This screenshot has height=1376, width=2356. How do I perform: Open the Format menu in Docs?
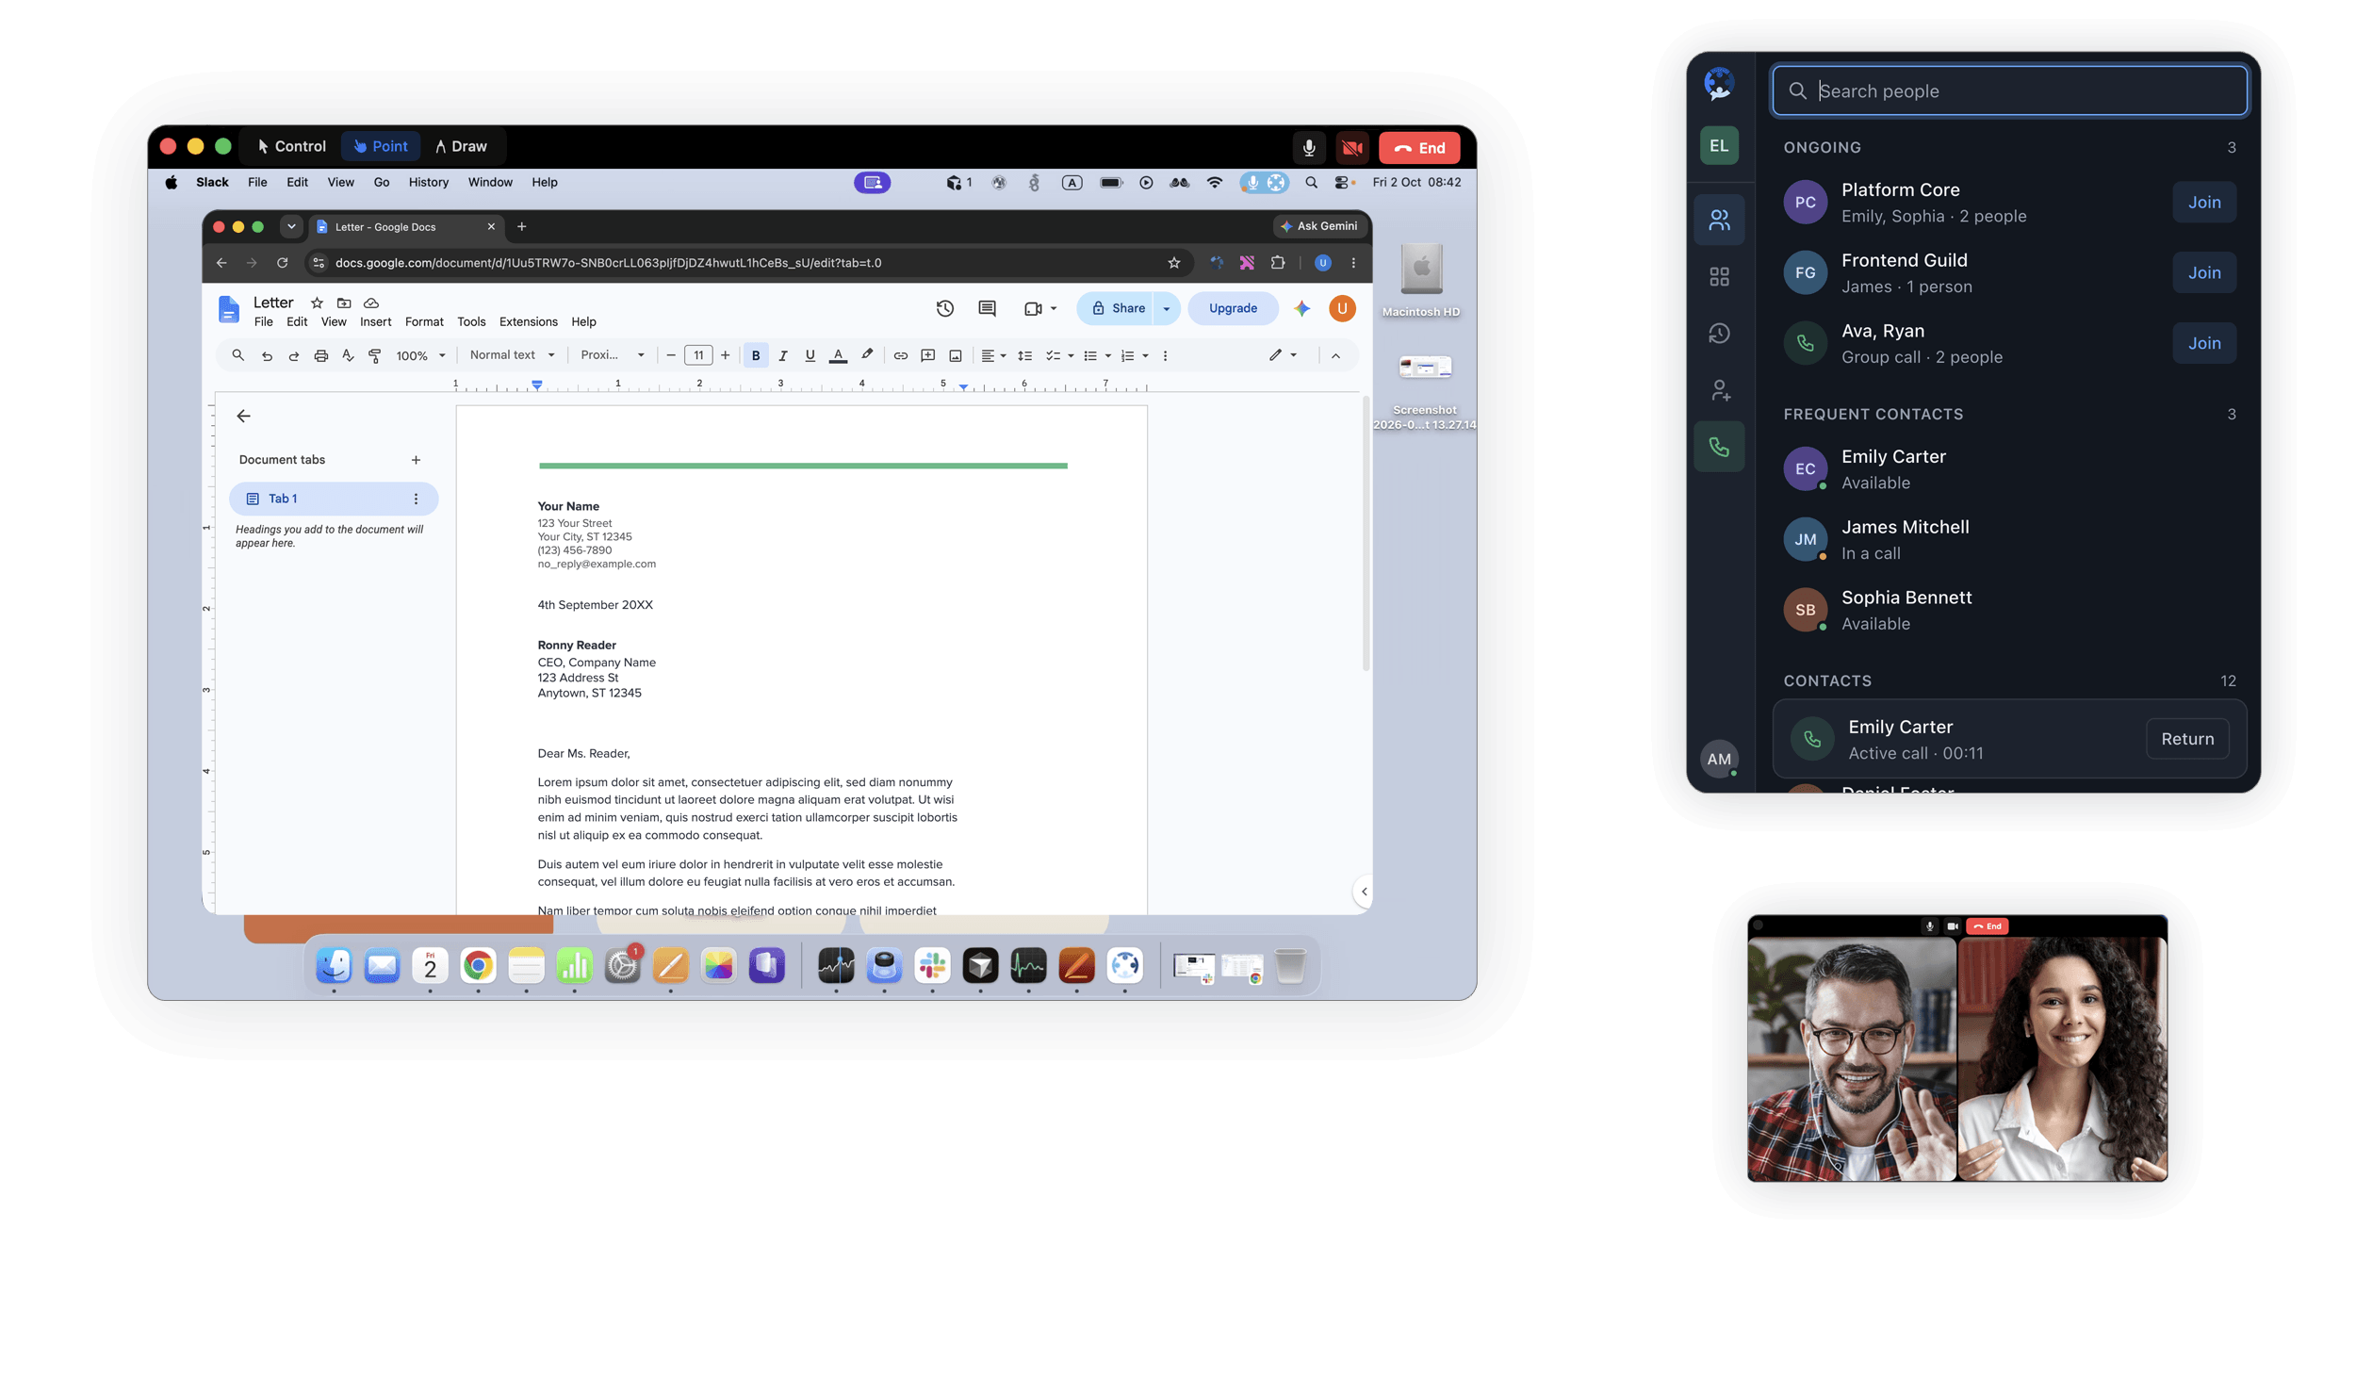click(424, 321)
